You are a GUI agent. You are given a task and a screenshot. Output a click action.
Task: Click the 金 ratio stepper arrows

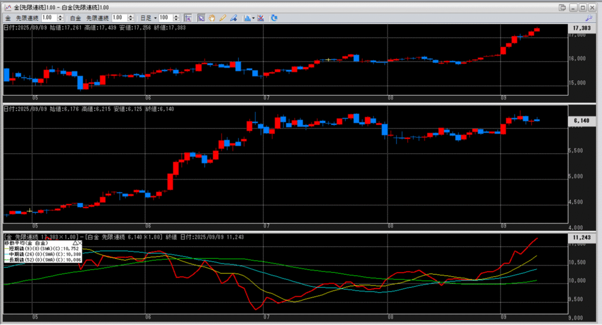click(x=60, y=18)
